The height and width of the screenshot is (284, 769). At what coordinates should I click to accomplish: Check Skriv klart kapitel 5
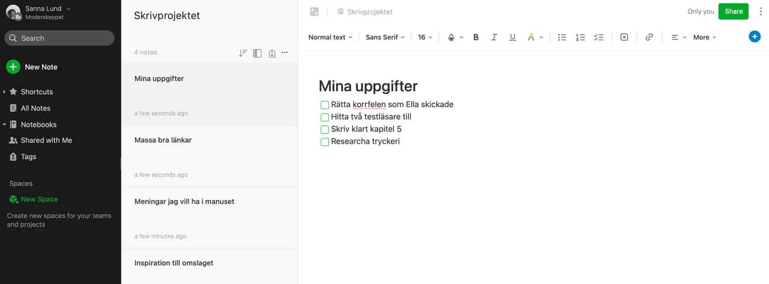(325, 130)
